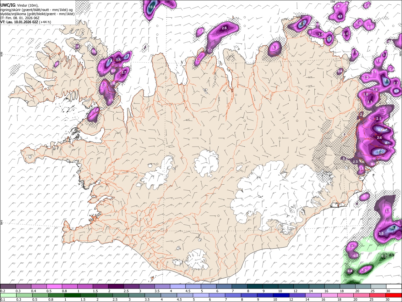This screenshot has height=302, width=402.
Task: Click the "8.5" precipitation value label
Action: (387, 81)
